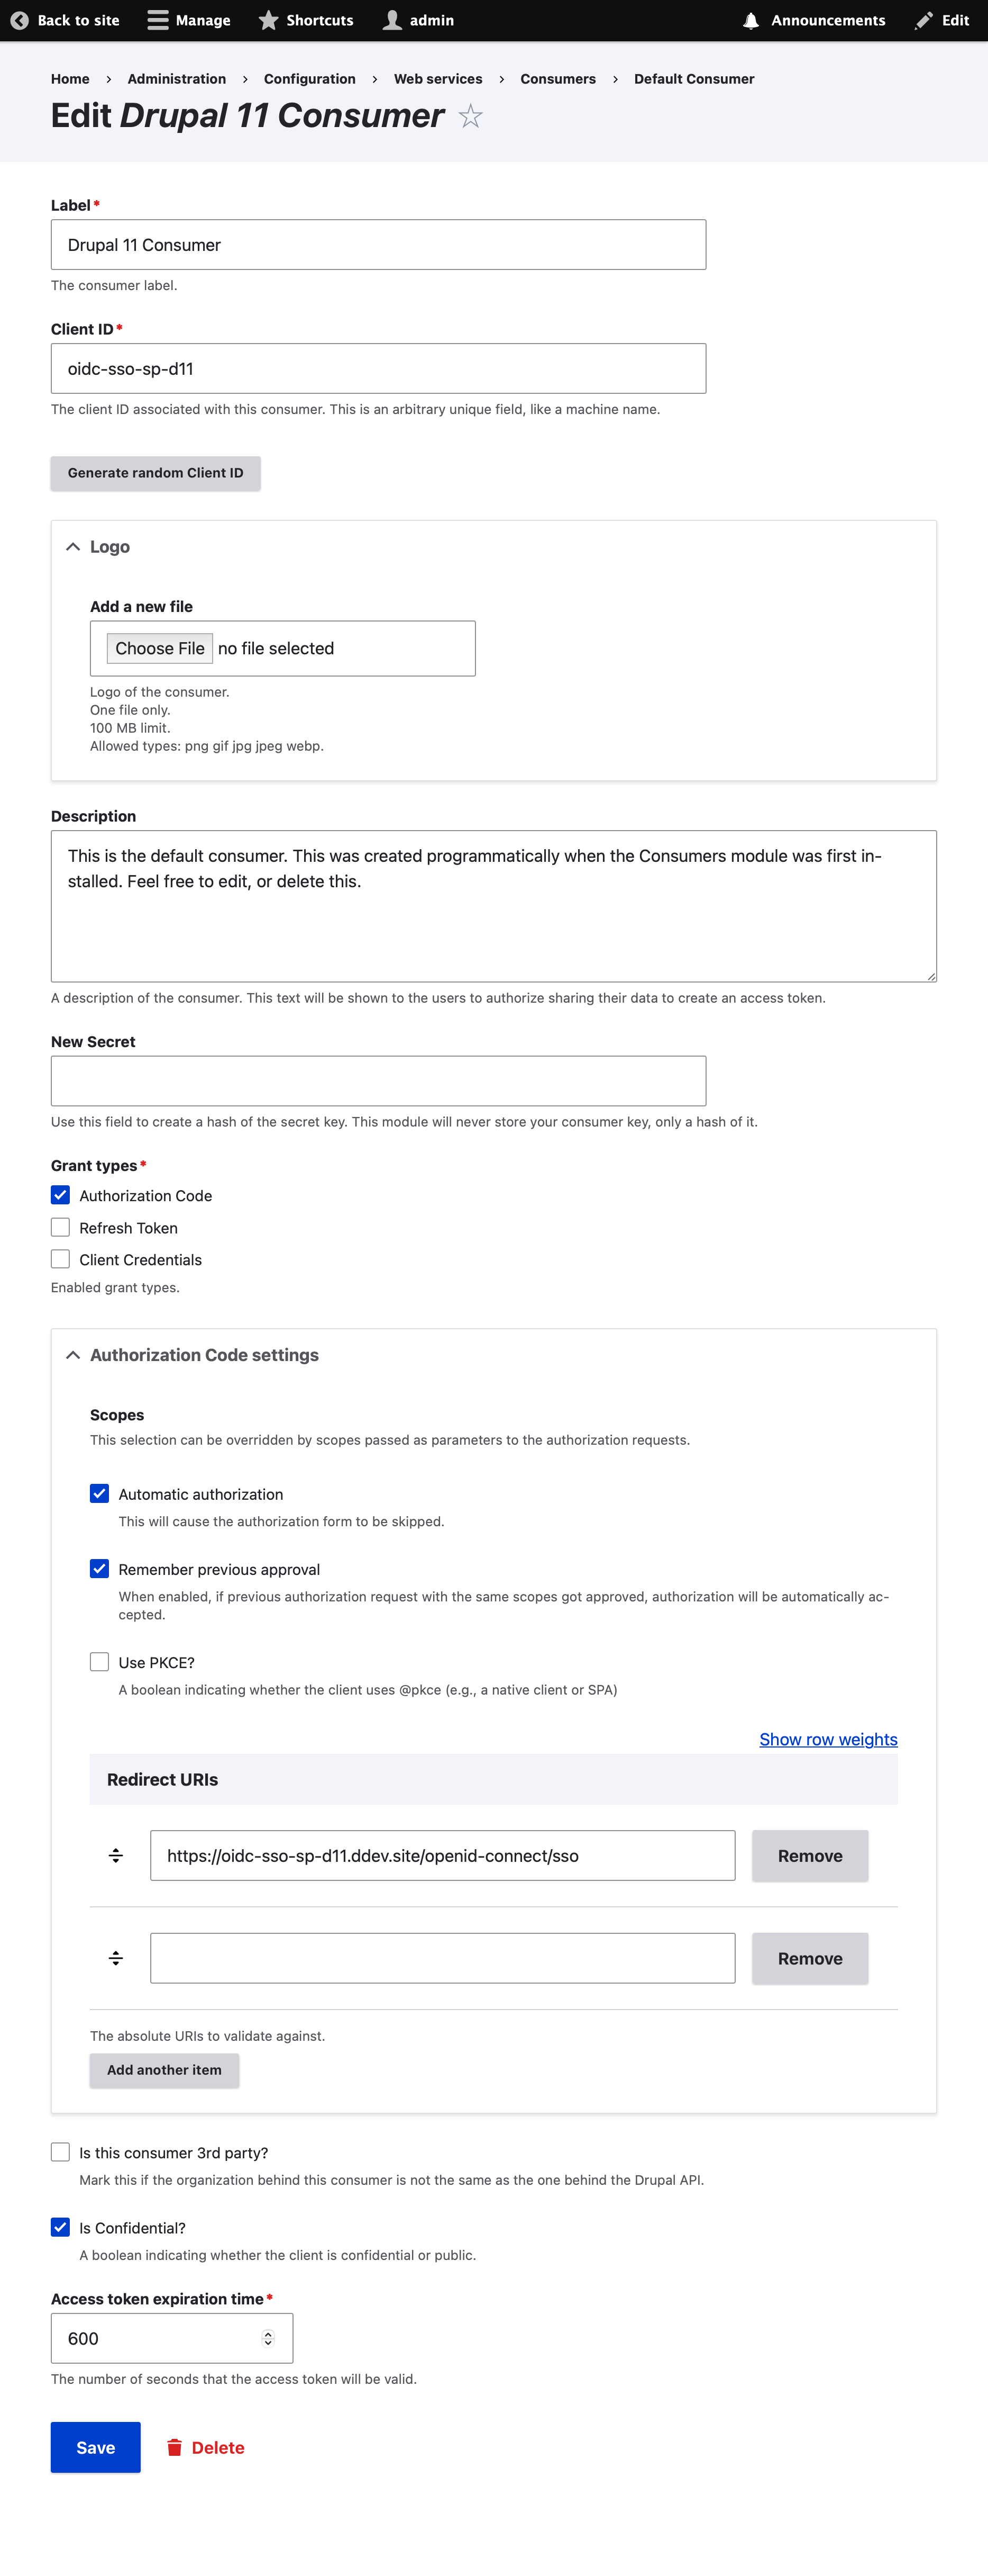Open Web services breadcrumb link
This screenshot has width=988, height=2576.
[x=437, y=79]
